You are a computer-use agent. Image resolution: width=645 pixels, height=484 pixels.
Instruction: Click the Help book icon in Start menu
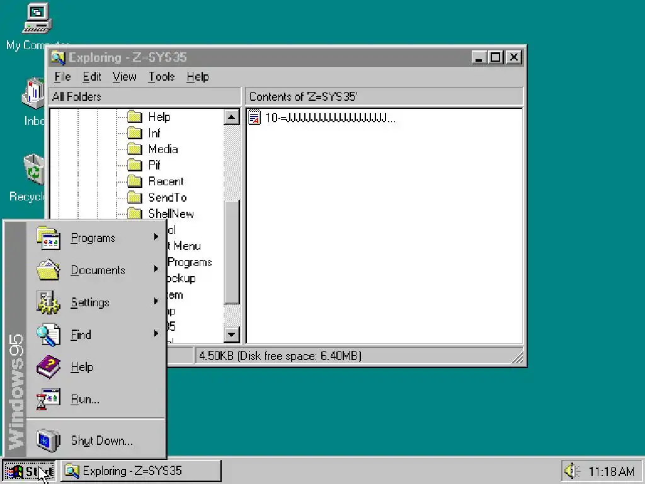coord(49,367)
